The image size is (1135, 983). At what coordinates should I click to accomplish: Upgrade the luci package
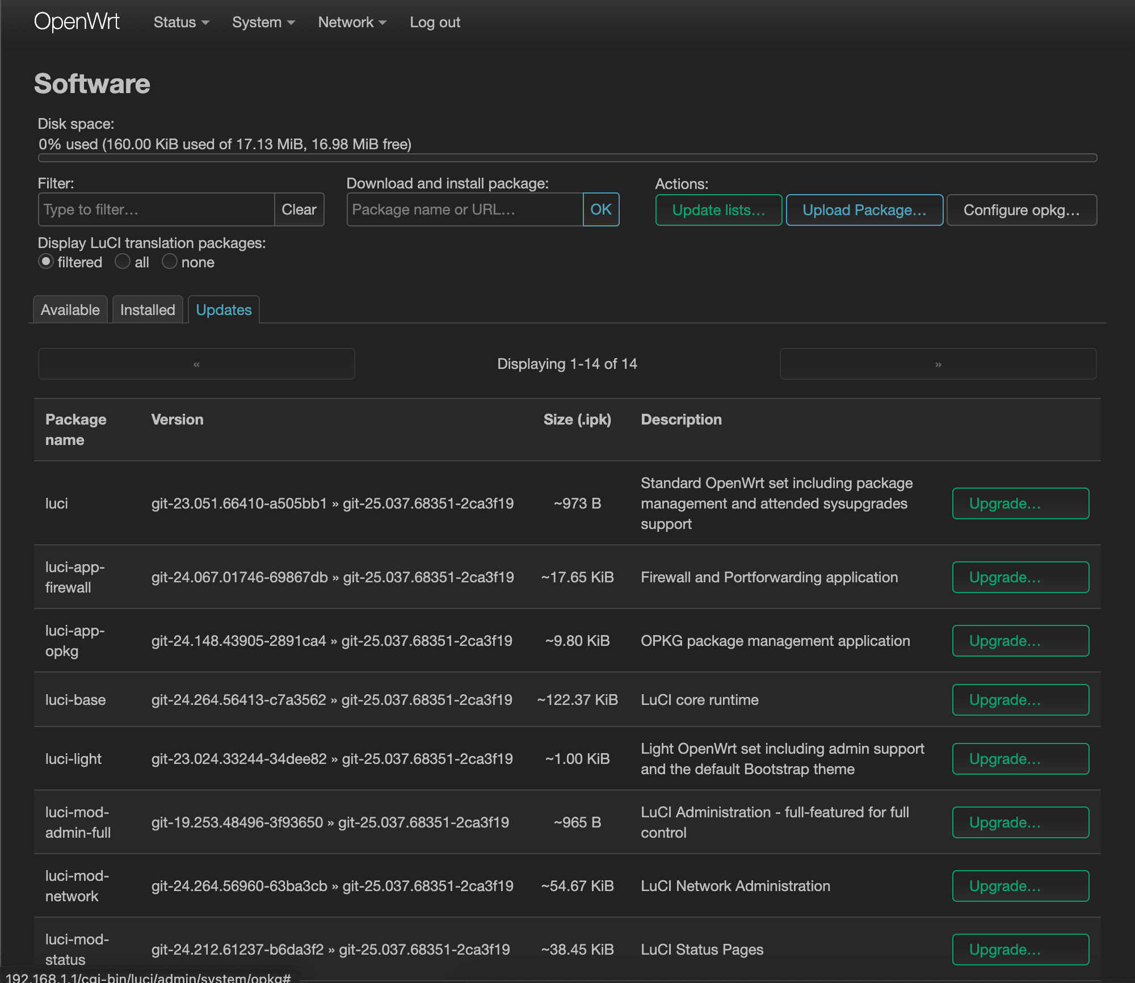click(x=1020, y=503)
